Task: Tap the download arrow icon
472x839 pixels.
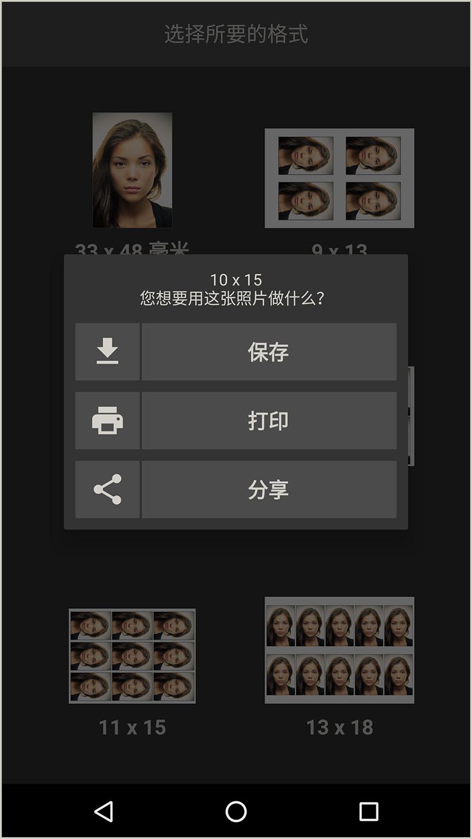Action: tap(107, 352)
